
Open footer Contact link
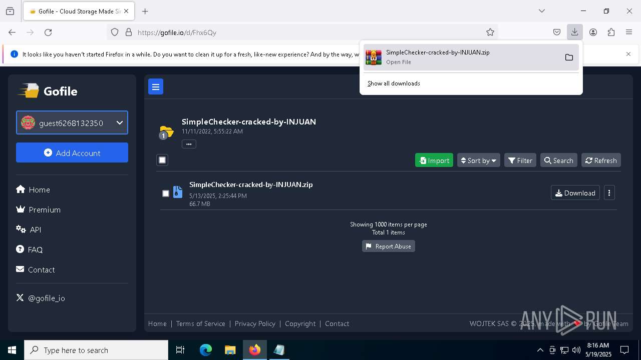(x=337, y=323)
